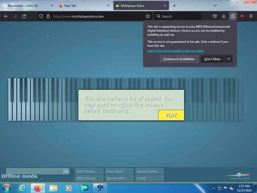Image resolution: width=257 pixels, height=193 pixels.
Task: Open Learn more about installing add-ons safely
Action: pos(175,51)
